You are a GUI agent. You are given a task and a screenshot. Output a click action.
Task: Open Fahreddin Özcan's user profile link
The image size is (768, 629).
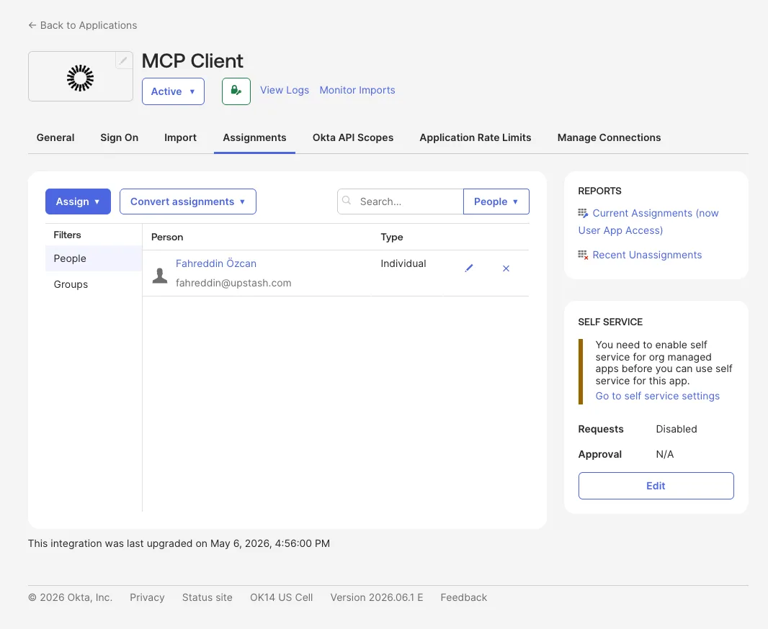click(216, 263)
